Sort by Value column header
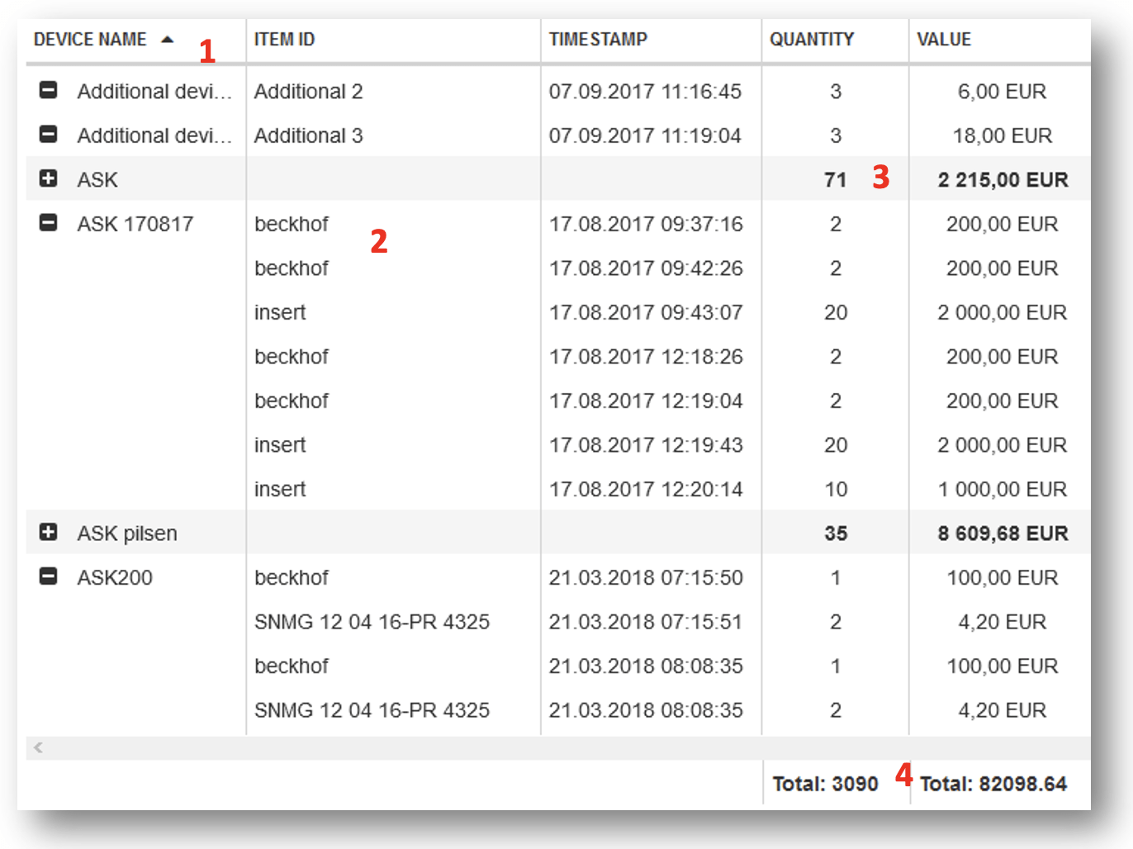1133x849 pixels. 943,40
